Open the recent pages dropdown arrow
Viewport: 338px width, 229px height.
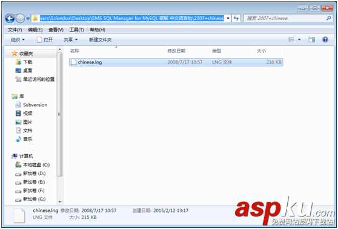point(28,19)
